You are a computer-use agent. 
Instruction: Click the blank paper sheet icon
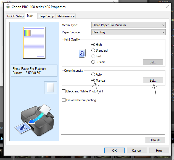click(x=51, y=88)
